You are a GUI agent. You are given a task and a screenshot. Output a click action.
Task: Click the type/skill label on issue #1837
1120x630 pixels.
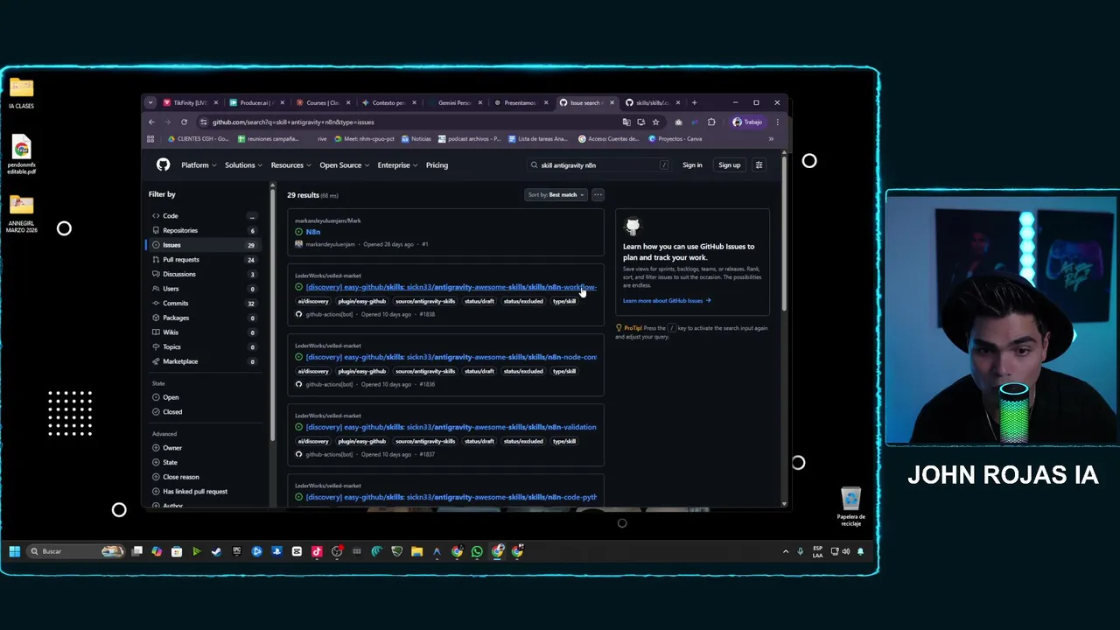tap(564, 441)
